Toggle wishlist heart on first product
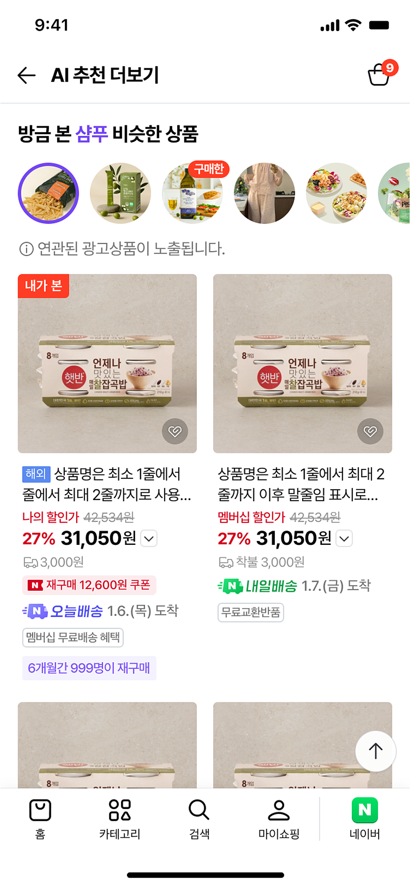The height and width of the screenshot is (887, 410). tap(175, 431)
